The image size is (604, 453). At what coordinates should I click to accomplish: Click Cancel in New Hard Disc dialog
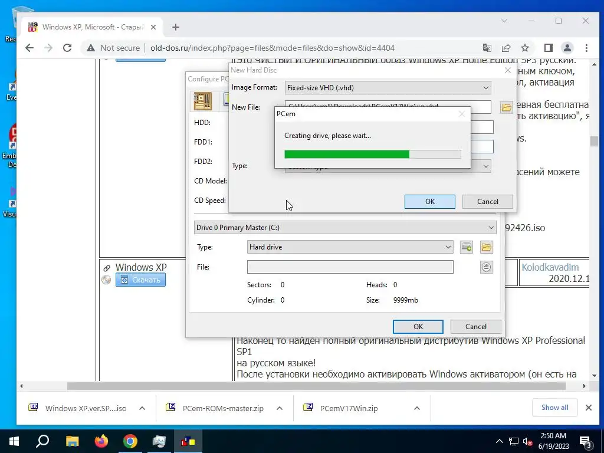(488, 202)
